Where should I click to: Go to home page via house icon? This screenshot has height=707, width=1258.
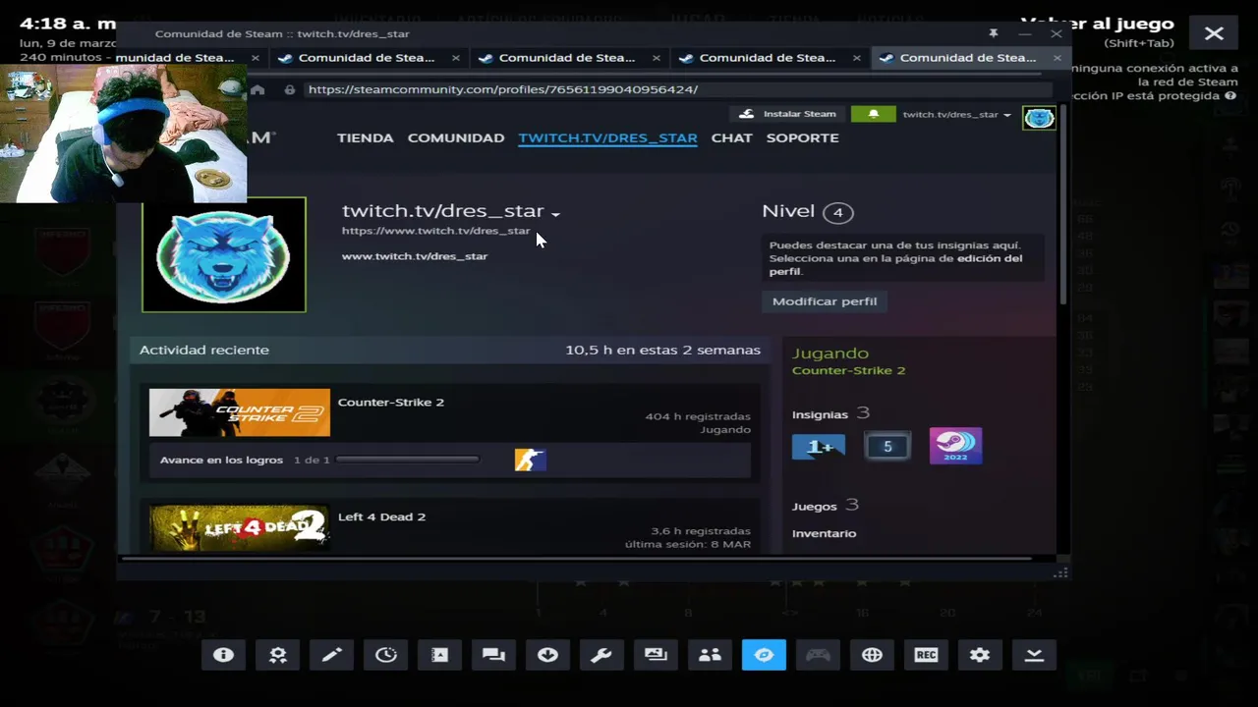tap(257, 89)
